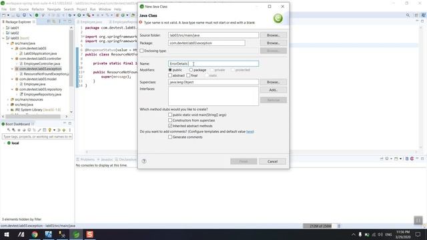Image resolution: width=427 pixels, height=240 pixels.
Task: Maximize the Package Explorer view
Action: (x=70, y=21)
